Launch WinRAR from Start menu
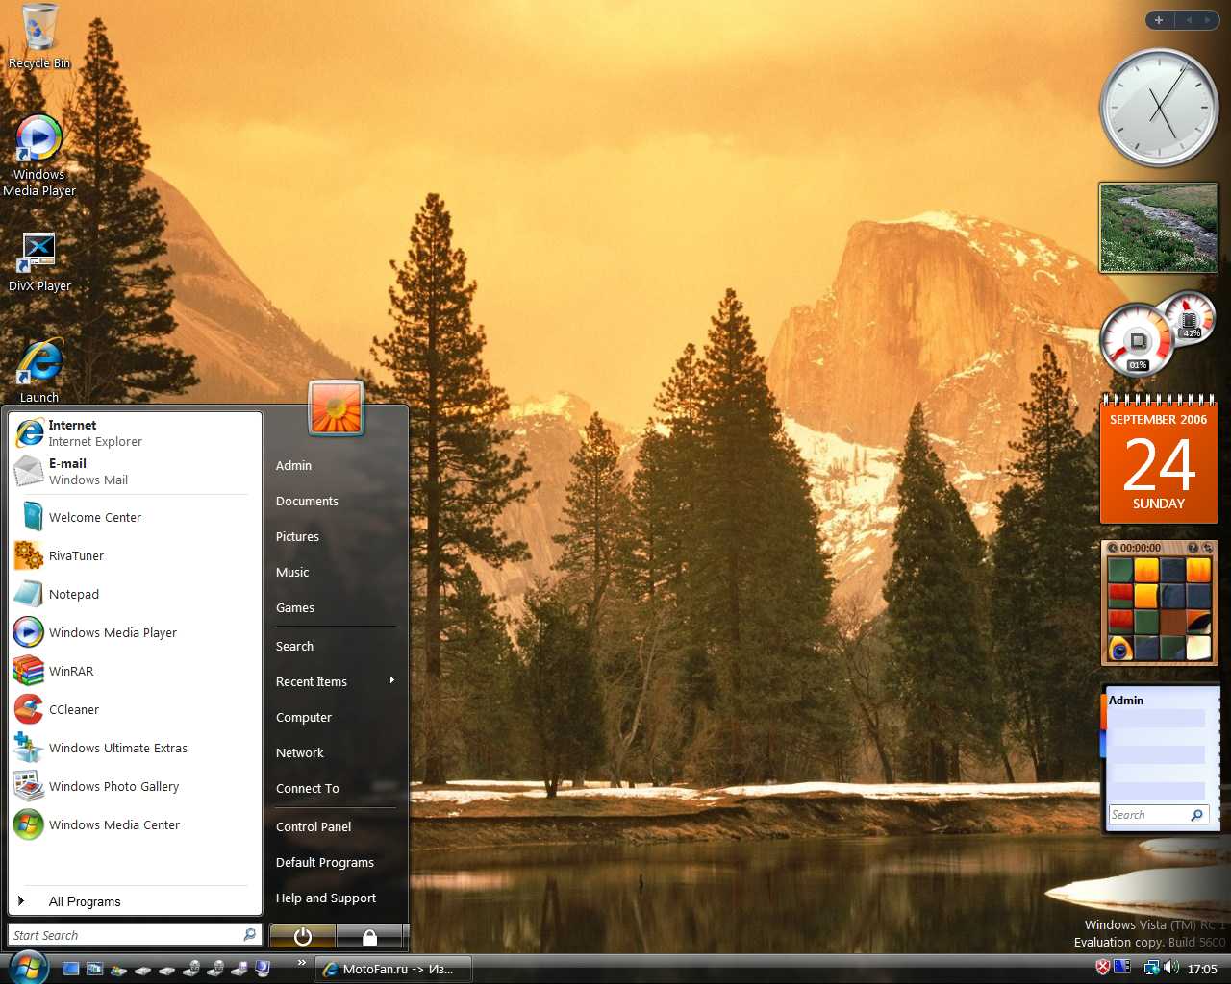Image resolution: width=1231 pixels, height=984 pixels. point(137,672)
